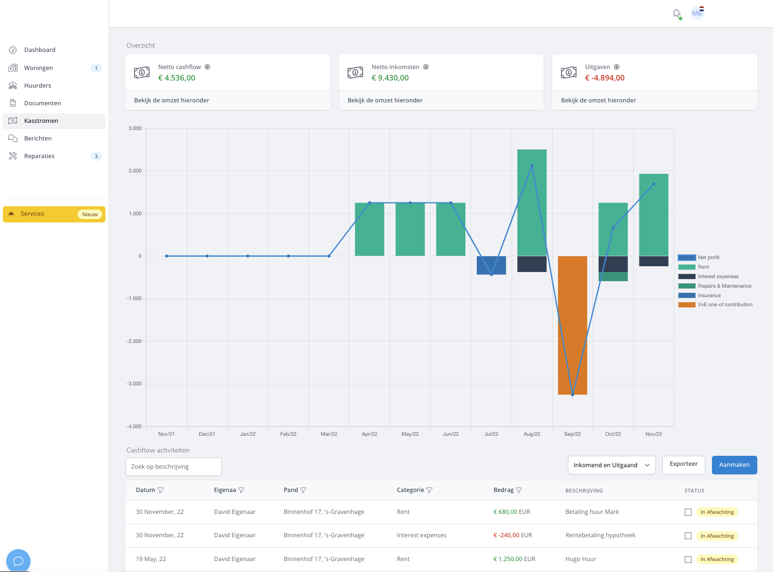Screen dimensions: 773x572
Task: Open the notifications bell icon
Action: tap(677, 13)
